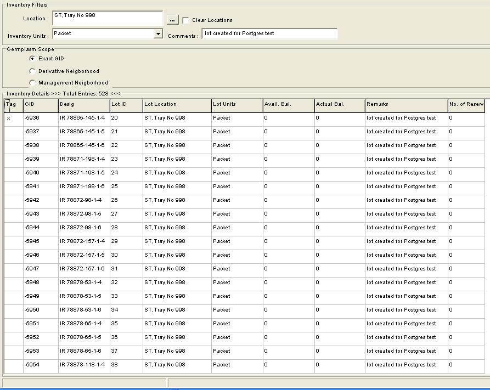Click Lot ID cell 24
This screenshot has width=490, height=390.
point(127,174)
